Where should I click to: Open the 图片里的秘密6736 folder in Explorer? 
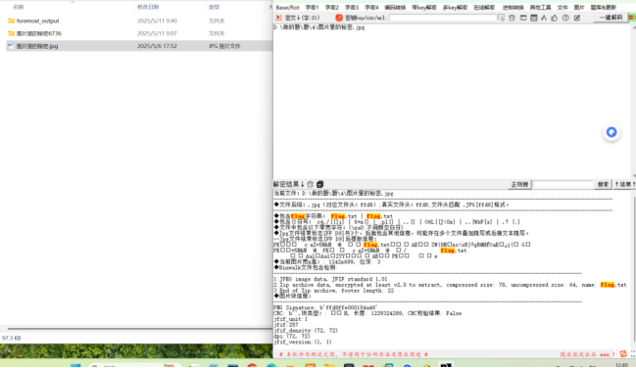(39, 33)
